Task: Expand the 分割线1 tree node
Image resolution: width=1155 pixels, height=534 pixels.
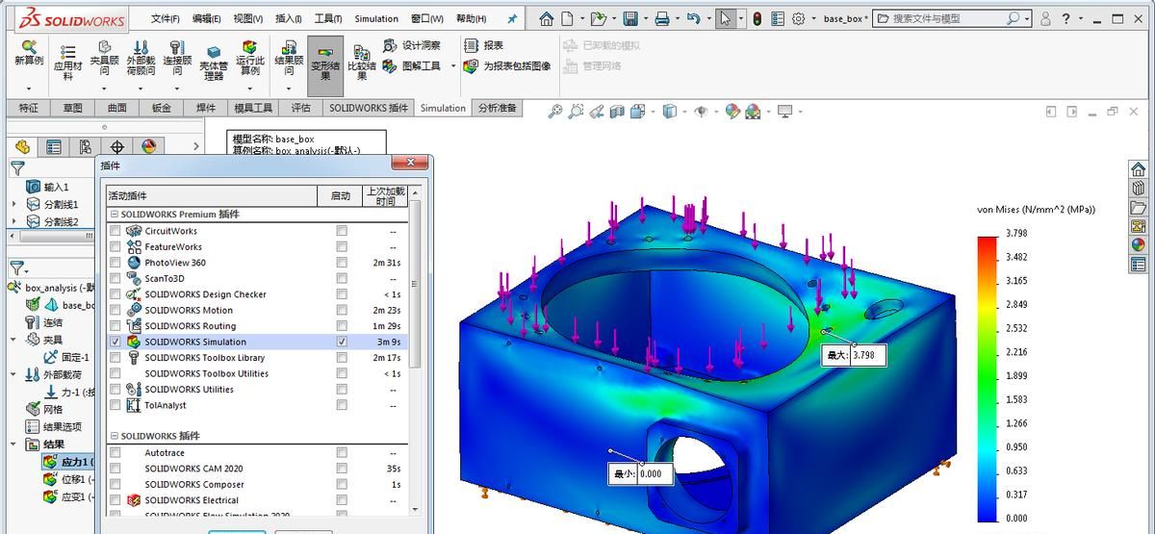Action: point(13,204)
